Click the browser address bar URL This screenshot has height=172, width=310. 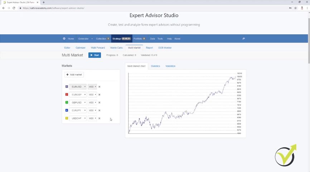54,8
